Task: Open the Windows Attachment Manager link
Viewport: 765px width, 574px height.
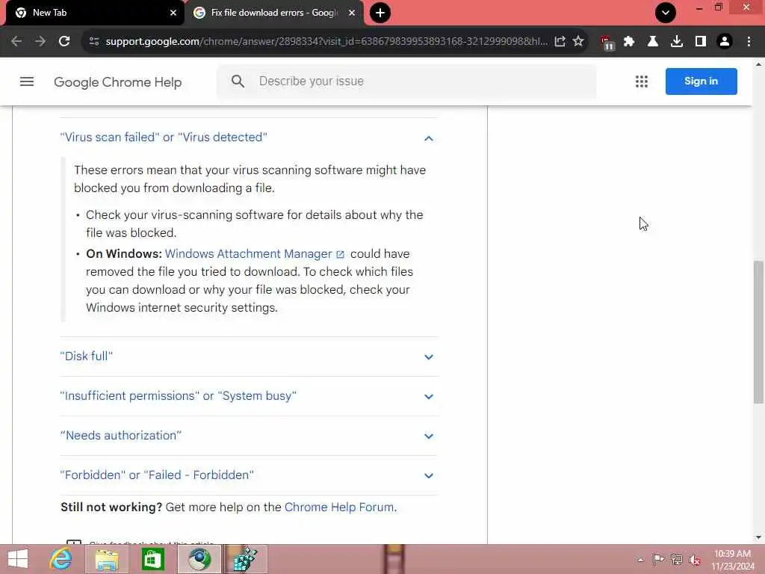Action: tap(254, 254)
